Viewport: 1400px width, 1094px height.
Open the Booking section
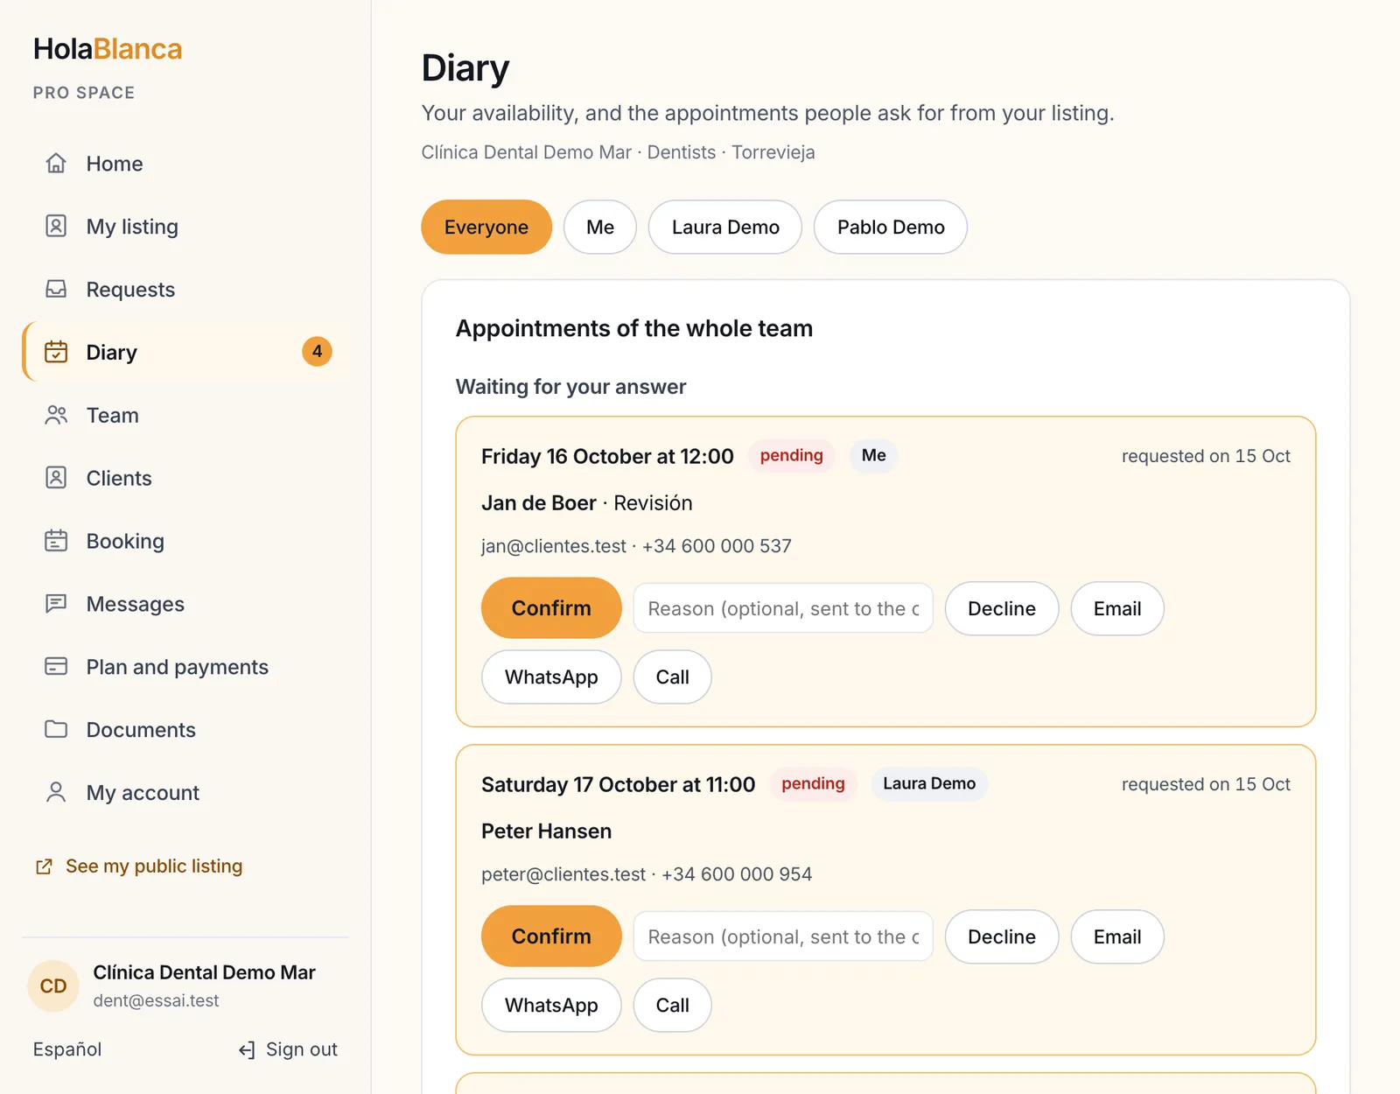185,541
